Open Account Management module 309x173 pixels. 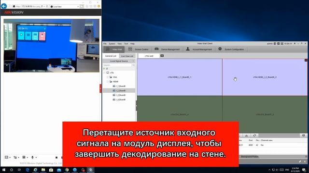199,49
